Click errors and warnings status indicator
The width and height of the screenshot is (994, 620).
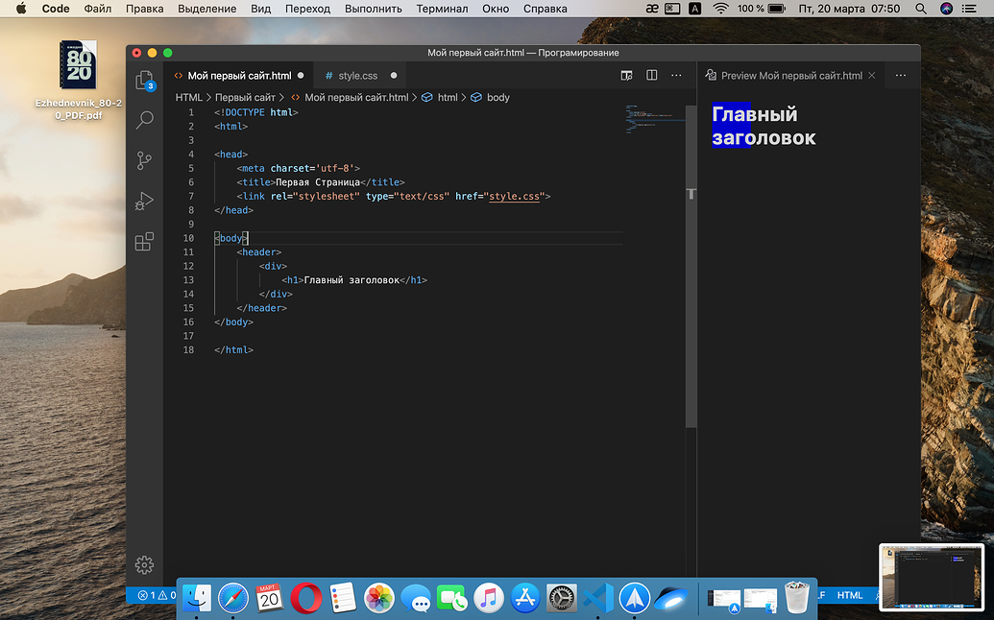(x=154, y=595)
